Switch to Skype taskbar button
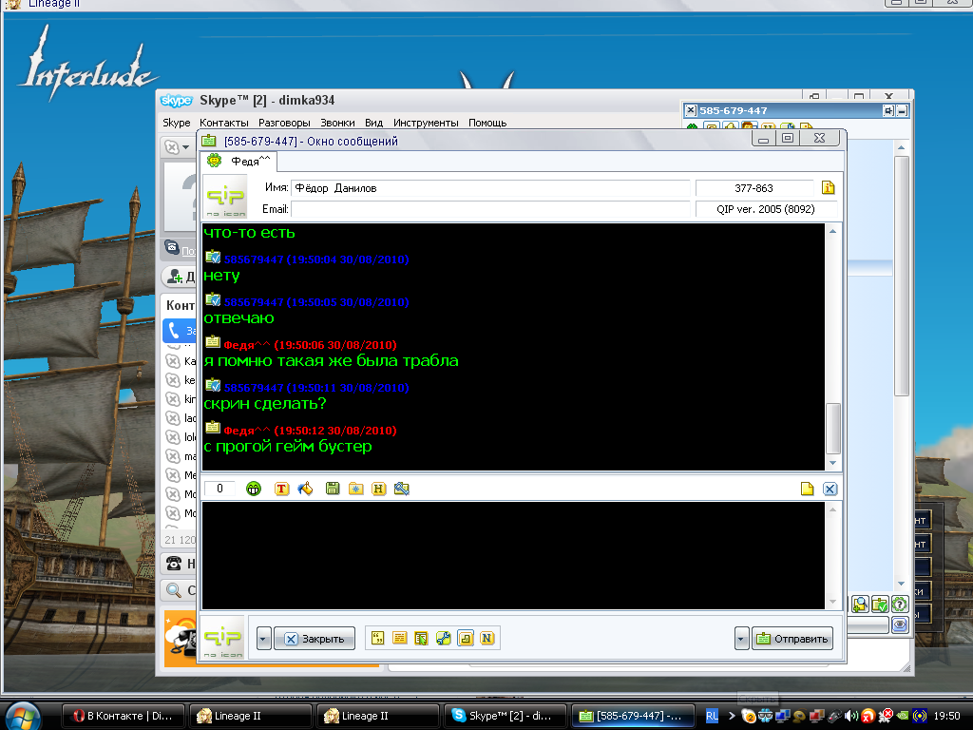973x730 pixels. [506, 716]
